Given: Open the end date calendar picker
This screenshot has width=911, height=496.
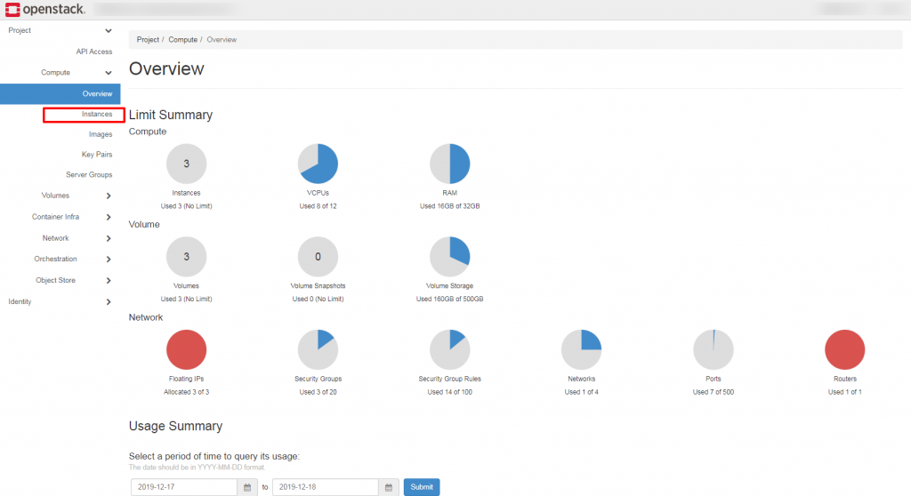Looking at the screenshot, I should (388, 487).
